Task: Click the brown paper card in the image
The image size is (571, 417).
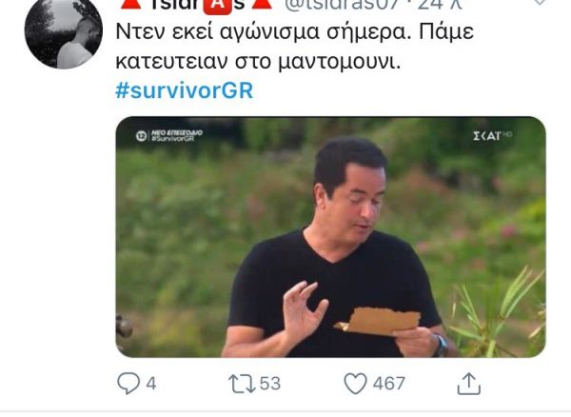Action: tap(378, 321)
